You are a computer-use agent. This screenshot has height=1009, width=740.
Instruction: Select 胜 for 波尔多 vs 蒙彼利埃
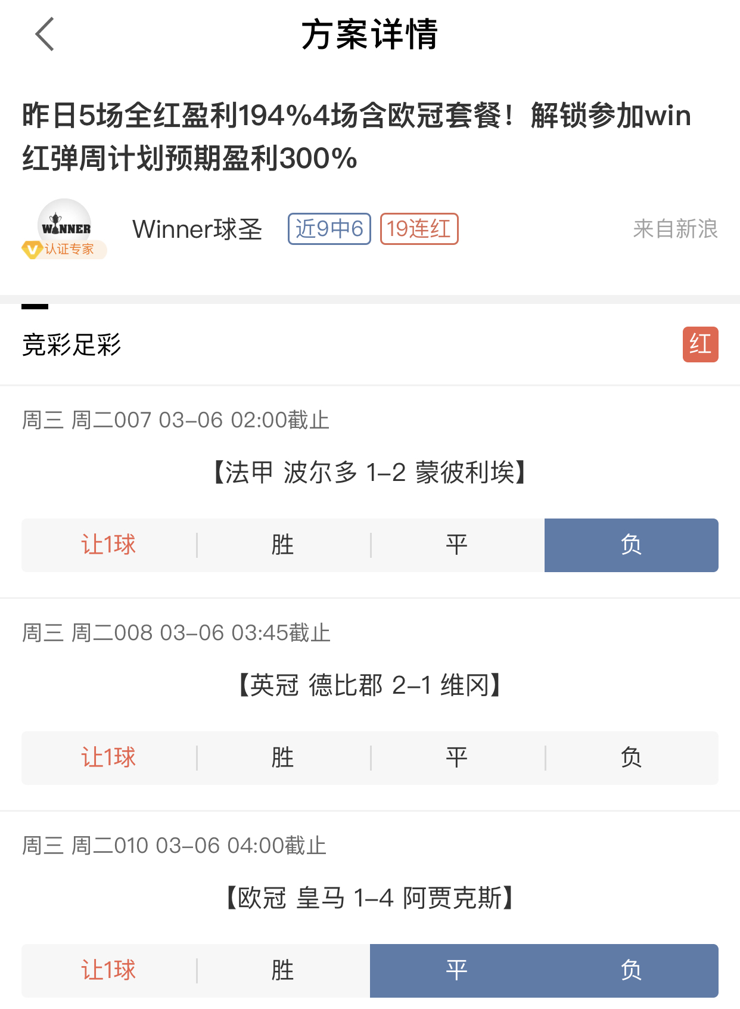283,545
